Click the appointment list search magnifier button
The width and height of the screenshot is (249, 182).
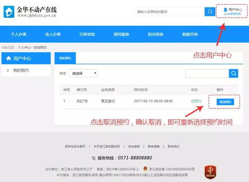pos(234,73)
